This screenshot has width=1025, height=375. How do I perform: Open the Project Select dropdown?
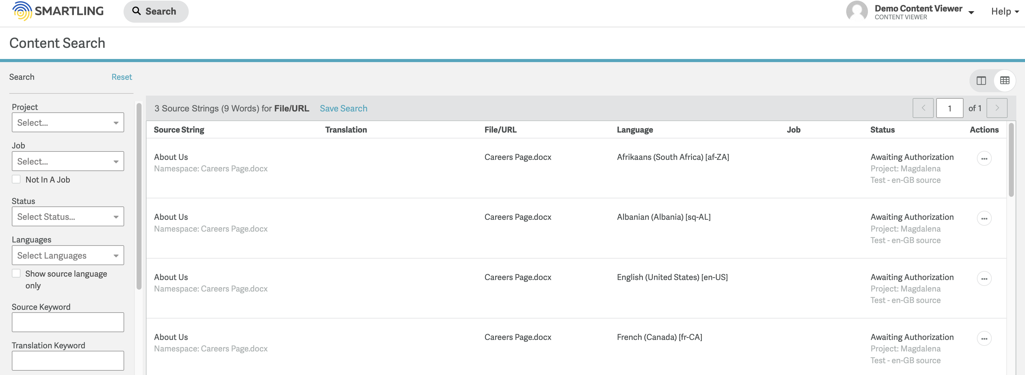[68, 122]
